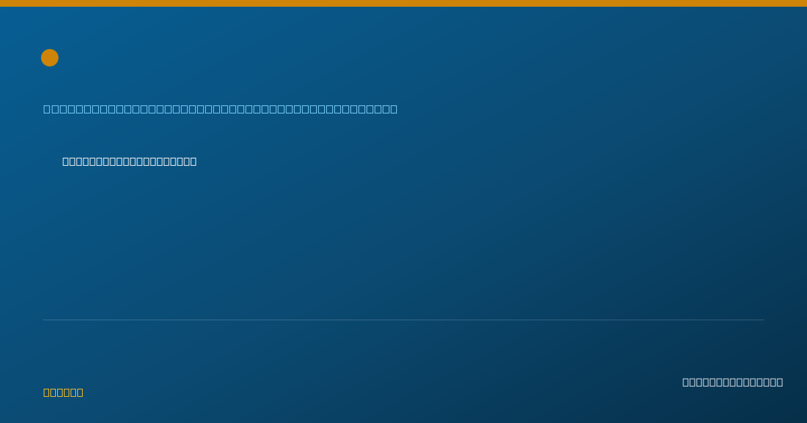Click the gray text at bottom right
The image size is (807, 423).
732,382
